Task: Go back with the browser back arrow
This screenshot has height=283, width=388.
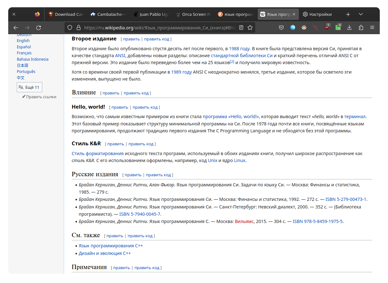Action: (x=16, y=28)
